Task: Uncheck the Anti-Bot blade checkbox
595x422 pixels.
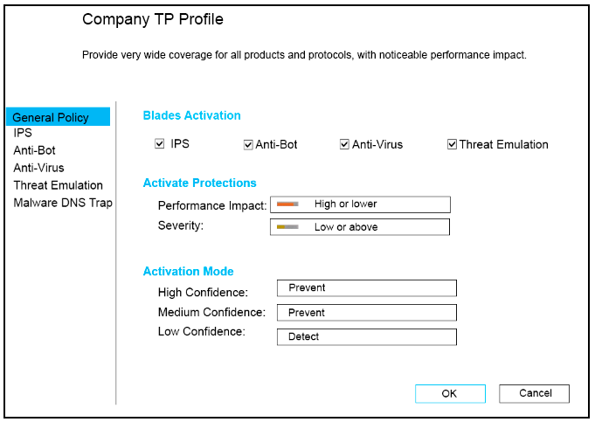Action: (249, 144)
